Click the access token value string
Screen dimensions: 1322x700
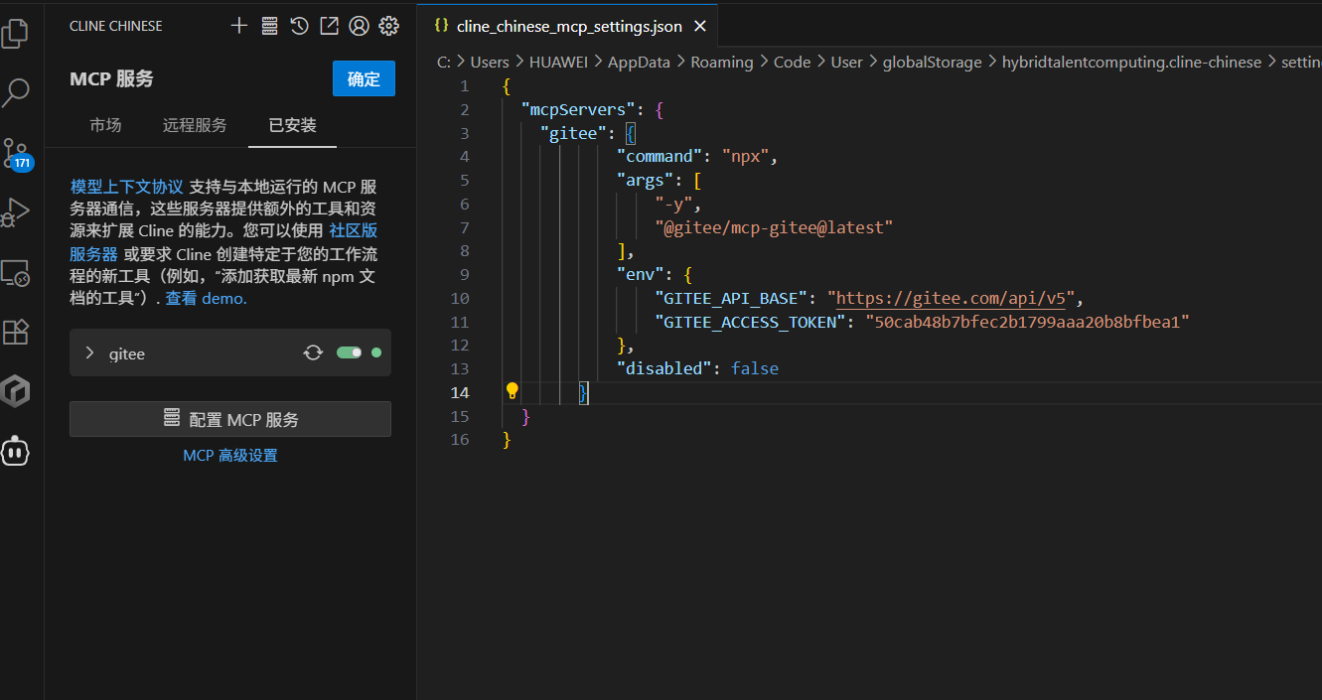tap(1027, 322)
